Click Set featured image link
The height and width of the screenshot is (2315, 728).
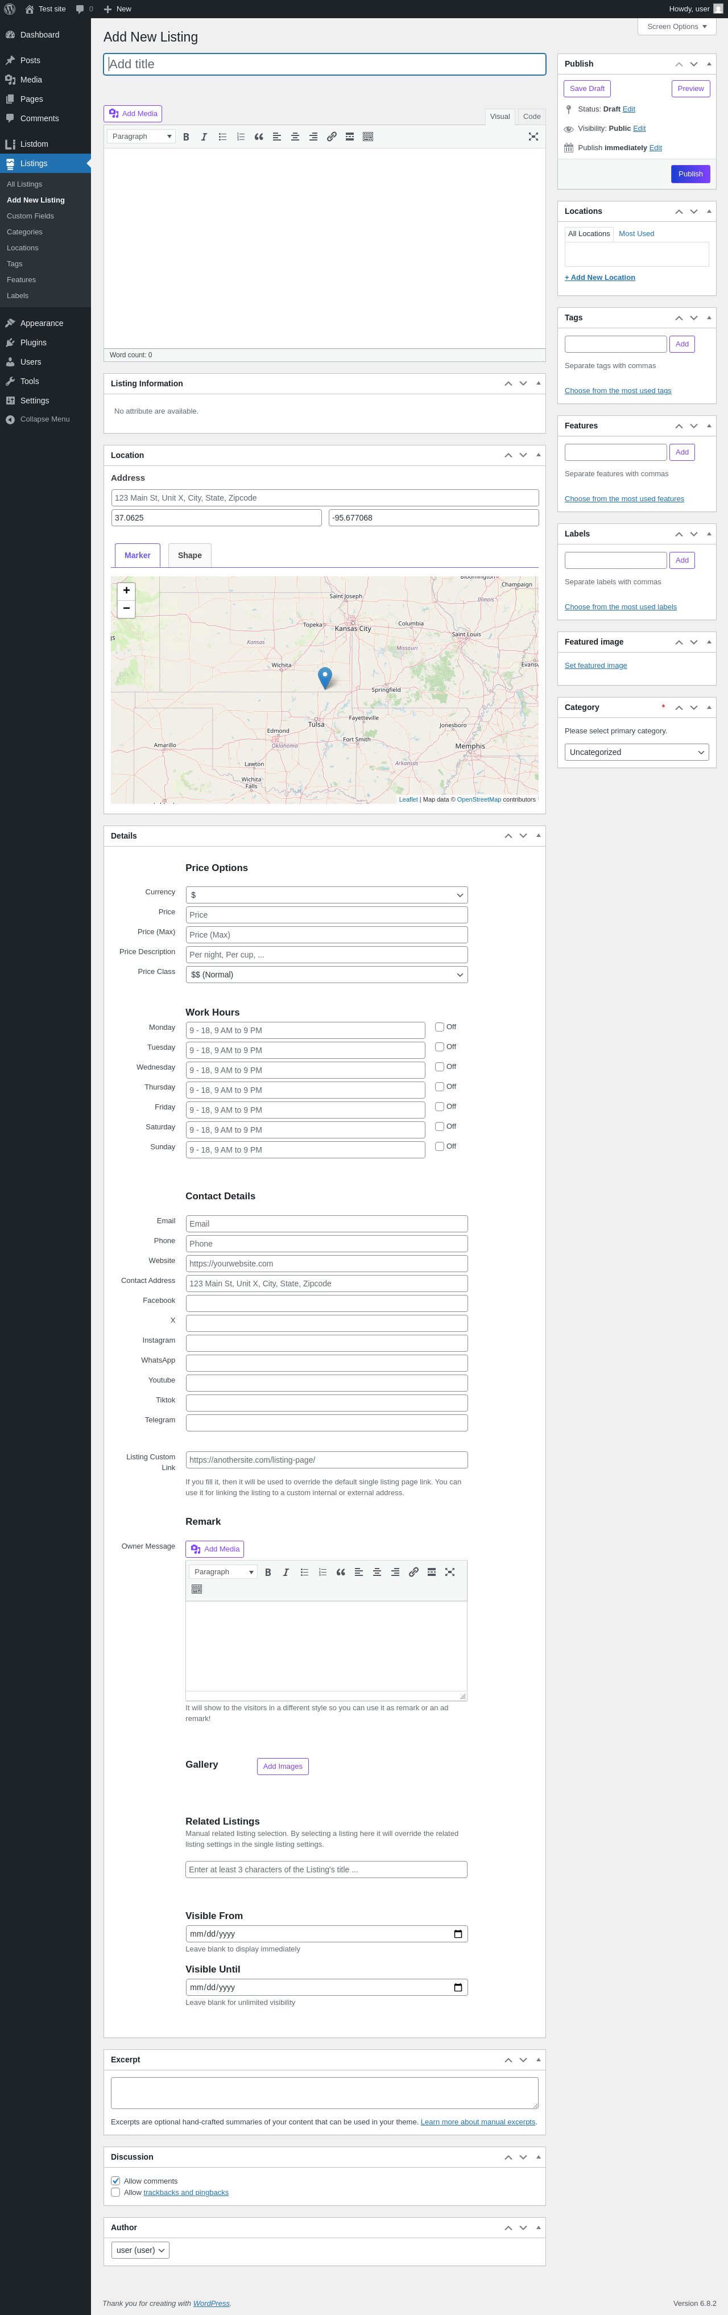(596, 666)
